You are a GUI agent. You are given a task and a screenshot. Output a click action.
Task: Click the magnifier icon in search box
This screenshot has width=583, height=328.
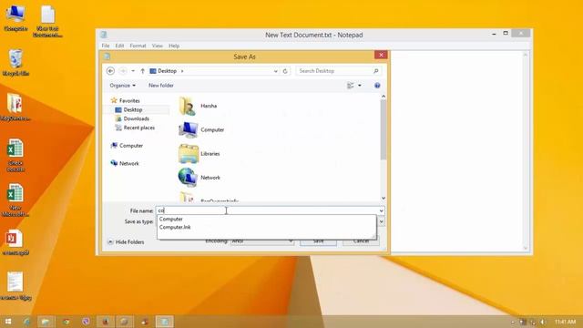click(376, 71)
